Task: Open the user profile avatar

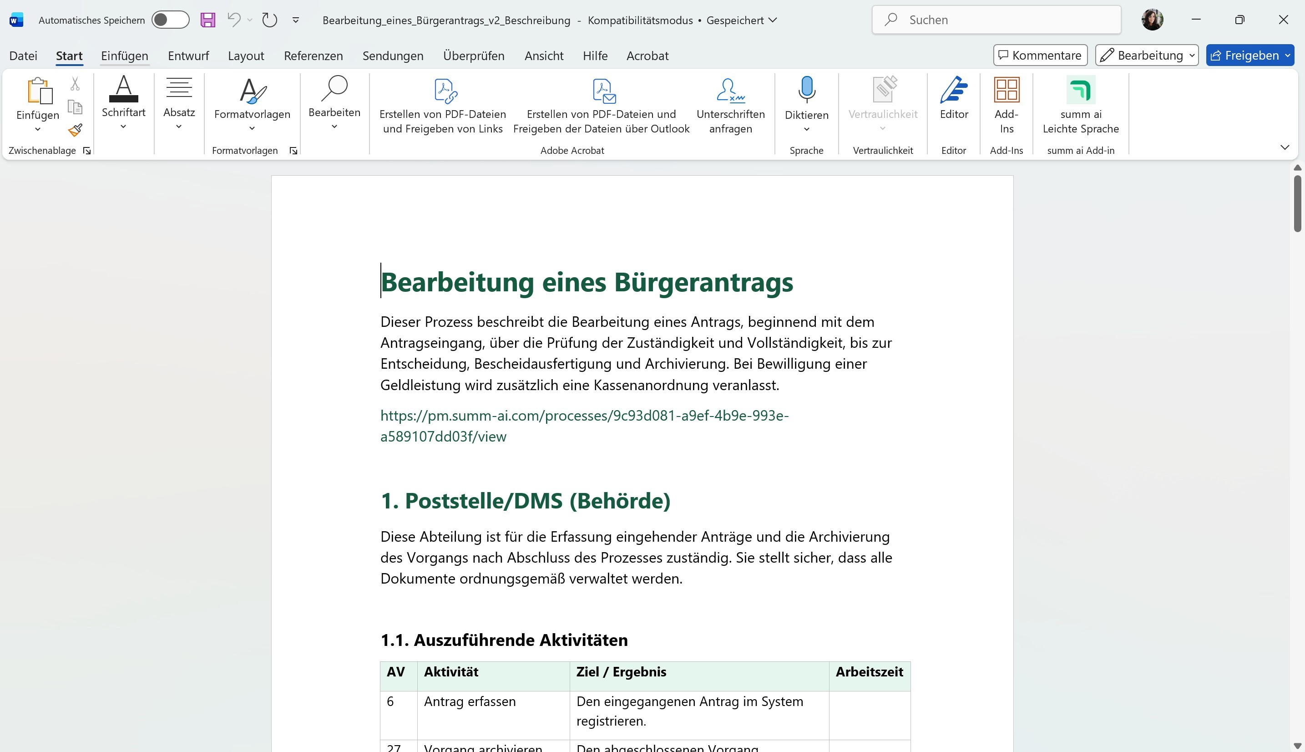Action: (x=1152, y=20)
